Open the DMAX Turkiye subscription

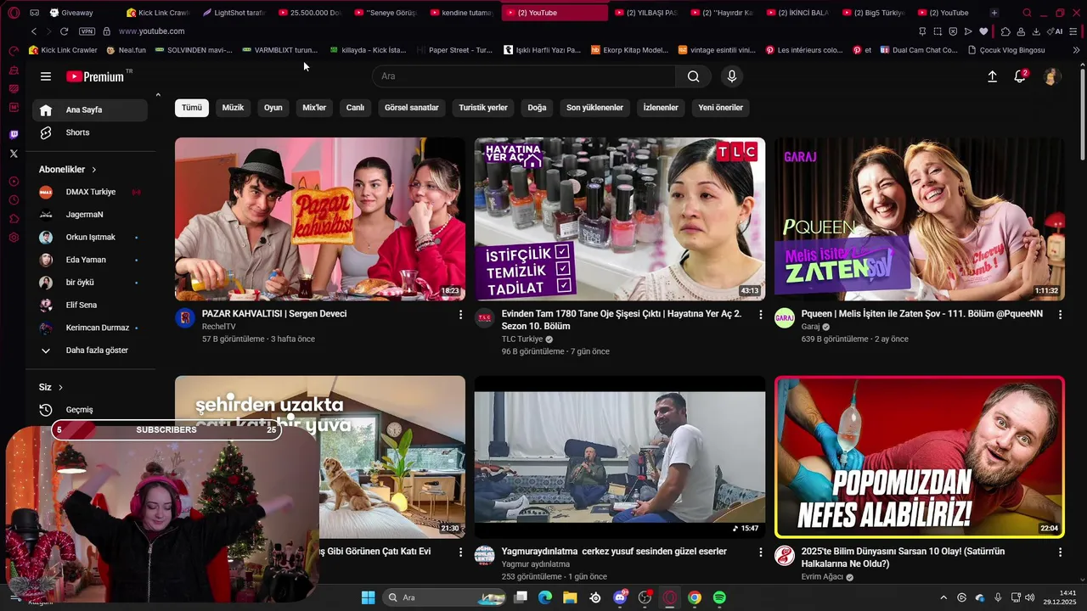coord(91,192)
